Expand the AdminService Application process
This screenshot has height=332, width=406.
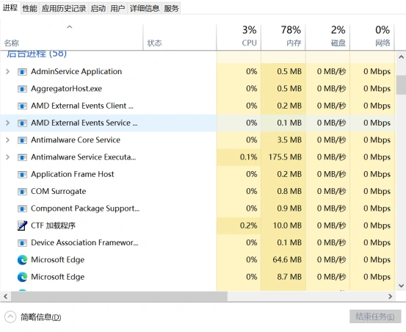[x=8, y=71]
